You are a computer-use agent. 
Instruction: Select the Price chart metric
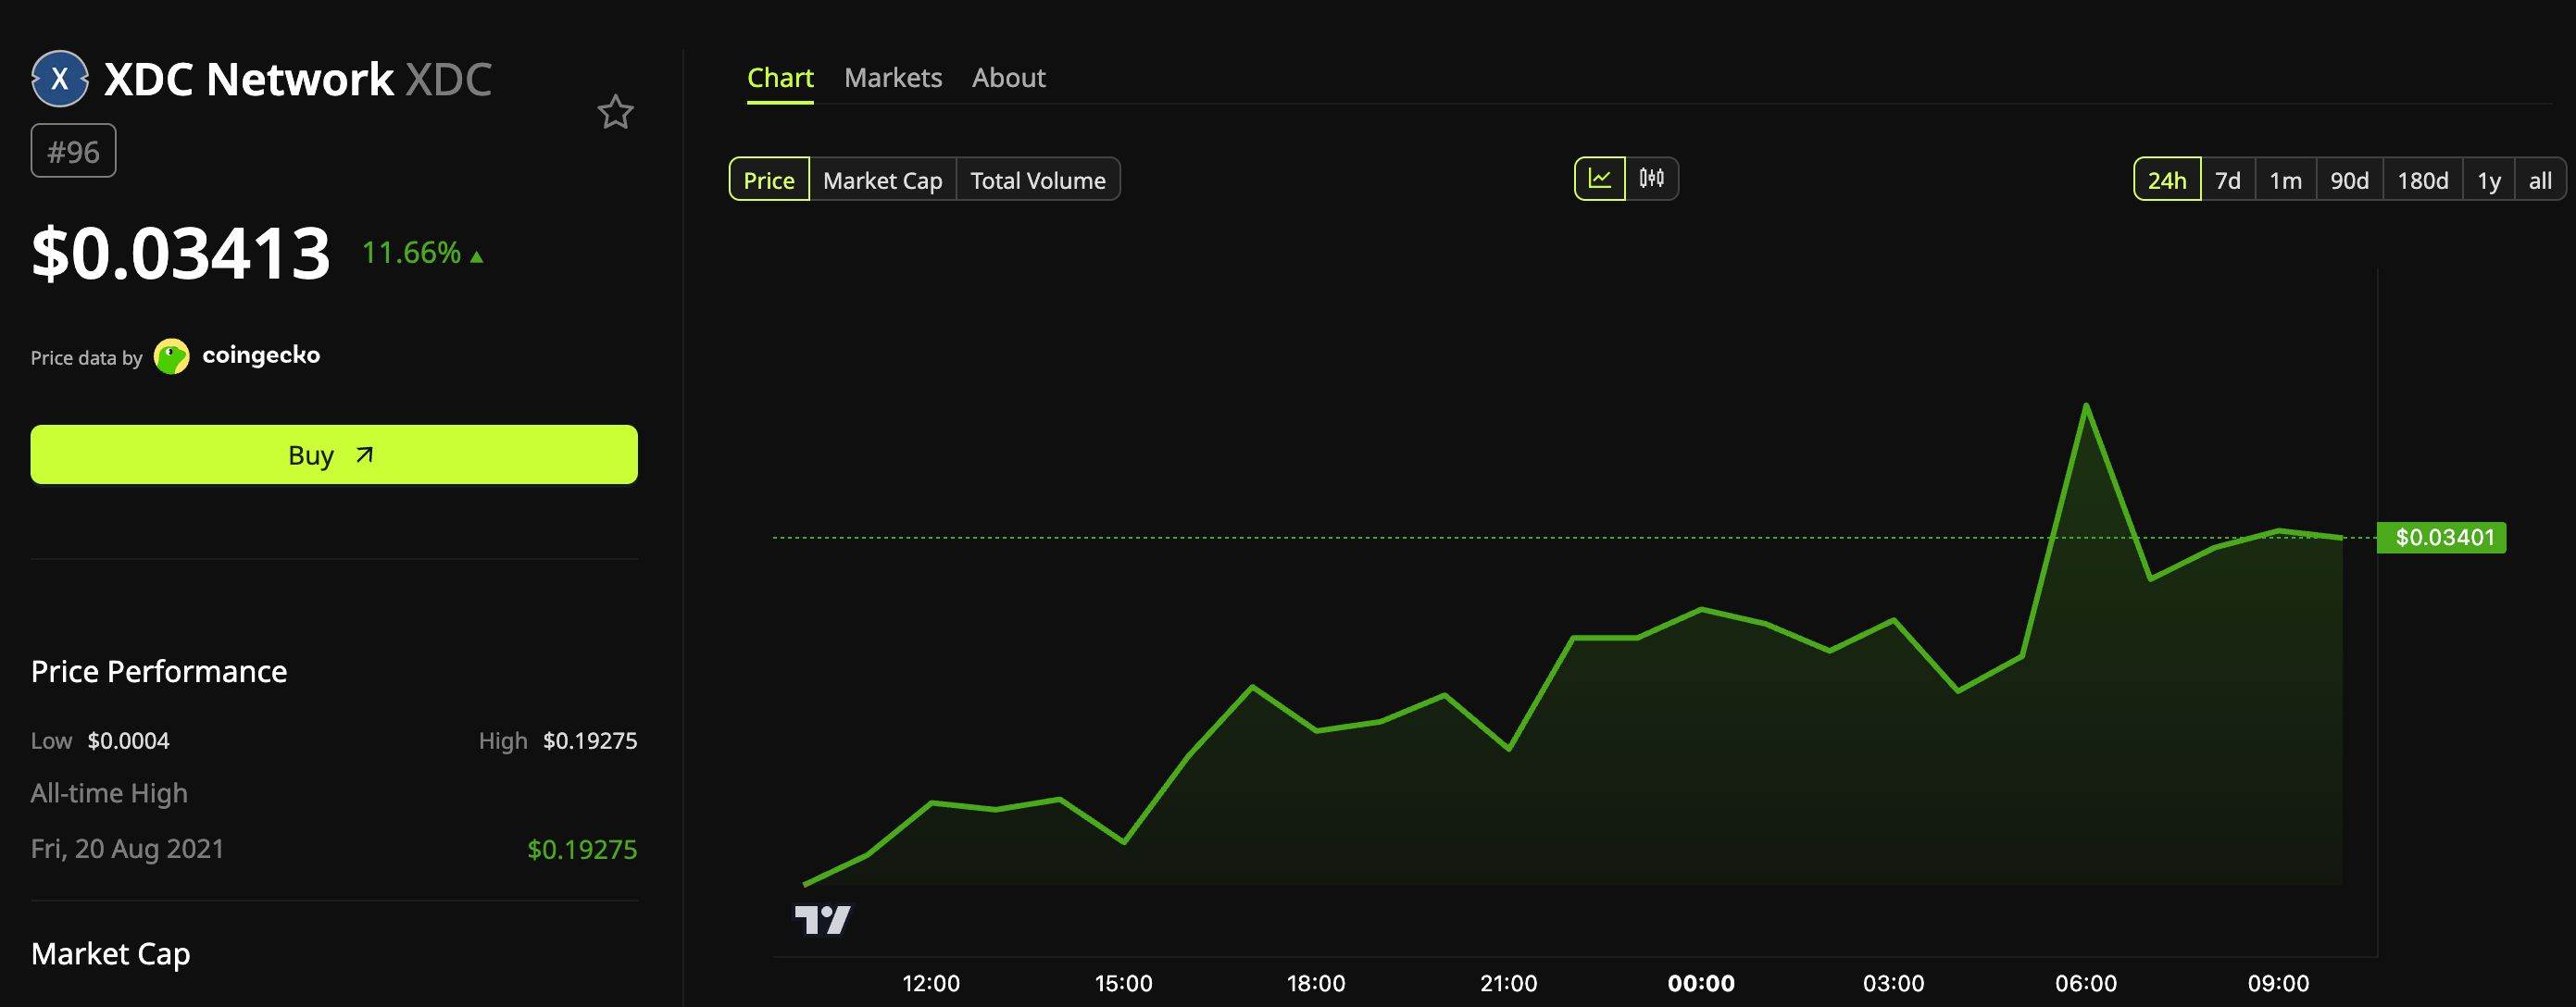[x=769, y=180]
